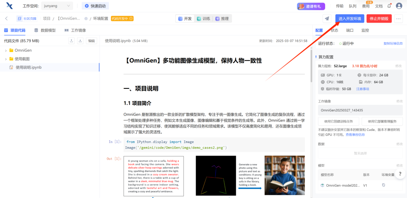Switch to the 监控 monitoring tab
The image size is (407, 198).
point(365,30)
